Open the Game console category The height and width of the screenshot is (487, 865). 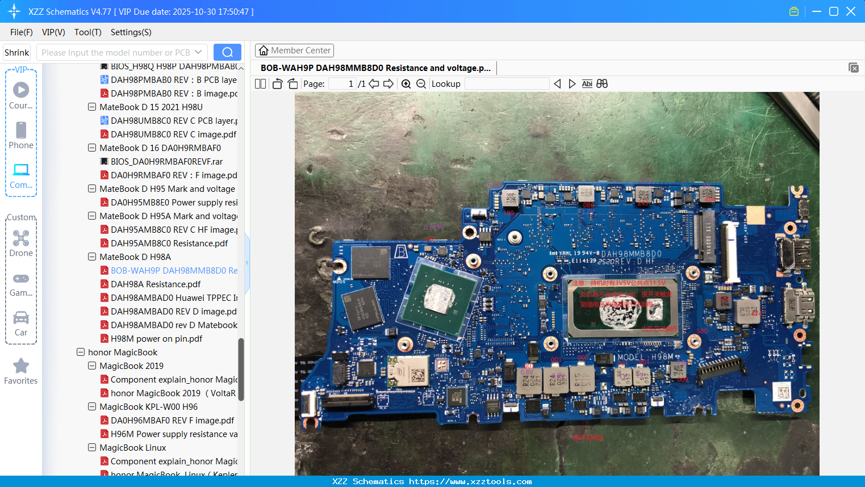(21, 284)
